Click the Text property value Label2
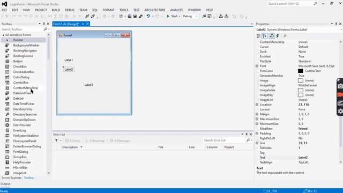 click(303, 157)
